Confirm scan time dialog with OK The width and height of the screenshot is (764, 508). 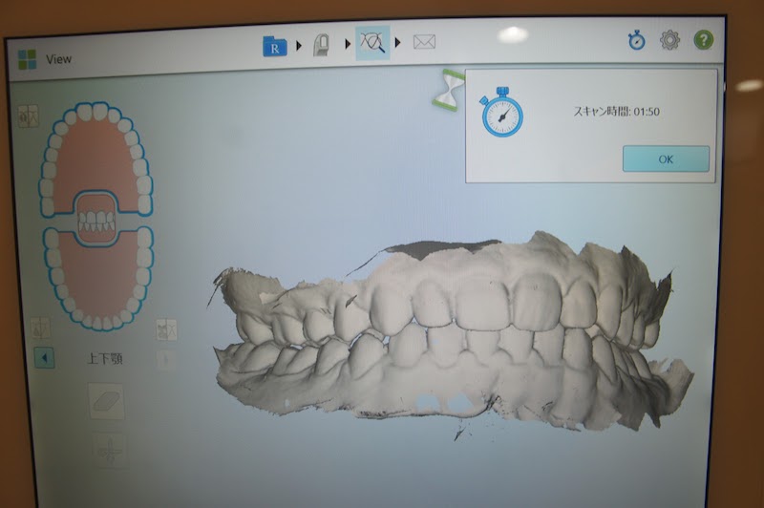tap(666, 159)
